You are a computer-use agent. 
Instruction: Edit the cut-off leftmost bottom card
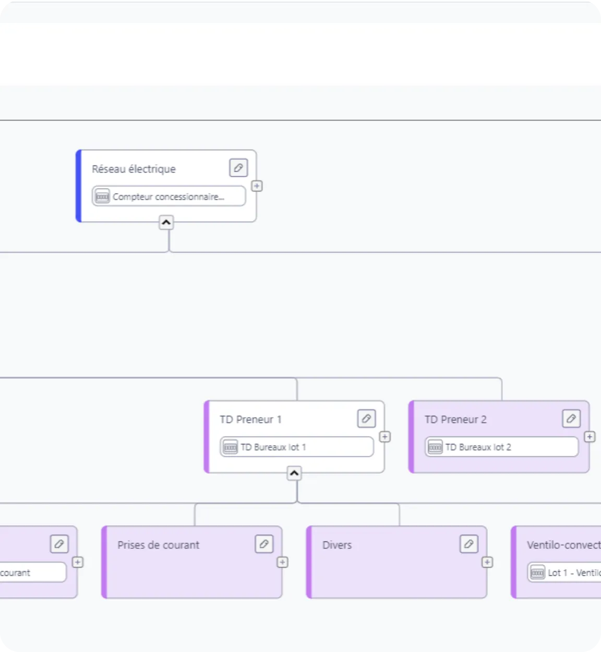tap(59, 544)
